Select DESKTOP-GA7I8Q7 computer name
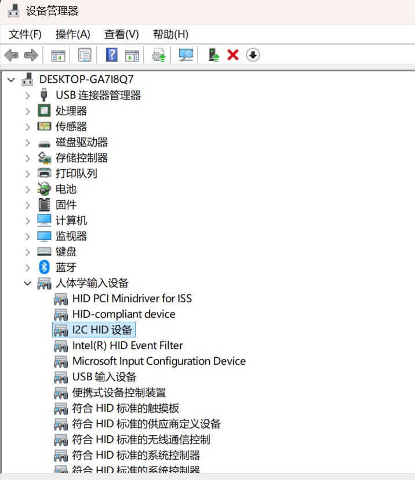Image resolution: width=415 pixels, height=480 pixels. [86, 79]
